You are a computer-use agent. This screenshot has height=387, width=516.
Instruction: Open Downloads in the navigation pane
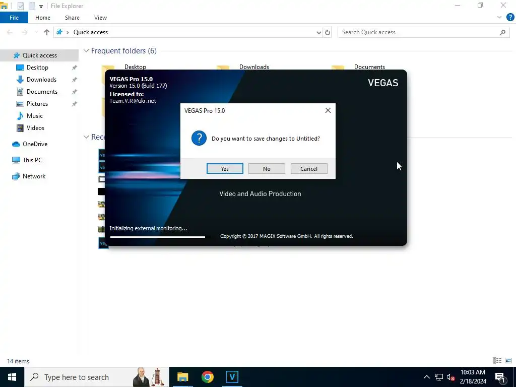(x=41, y=80)
